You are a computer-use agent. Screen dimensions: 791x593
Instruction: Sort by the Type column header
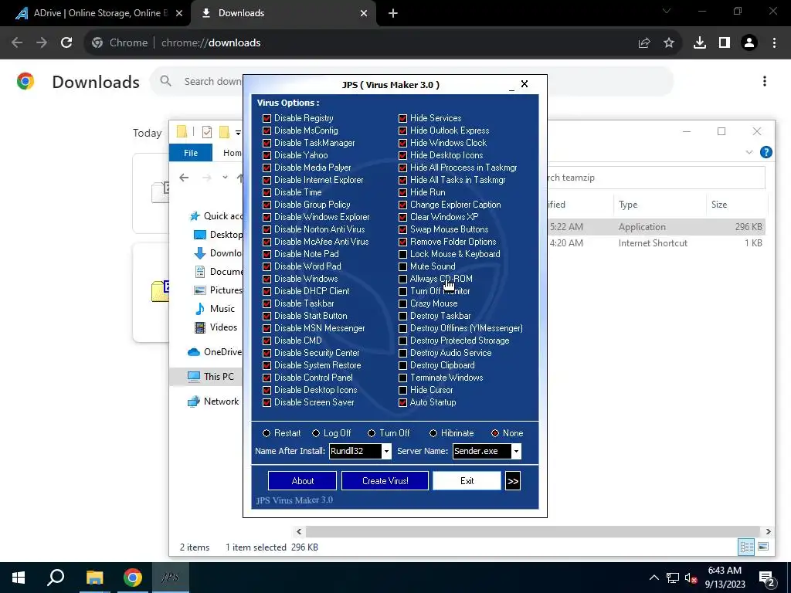pyautogui.click(x=628, y=205)
